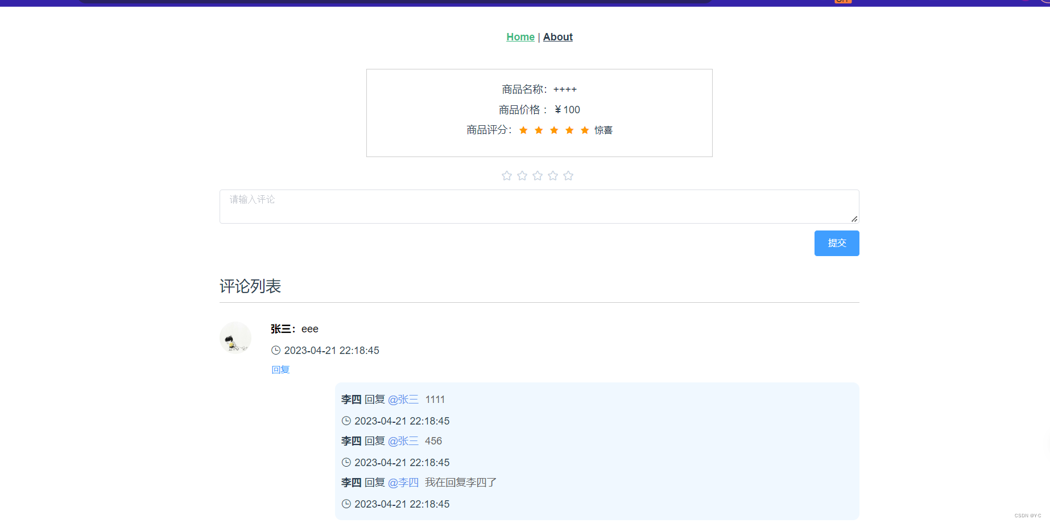
Task: Click 张三's profile avatar image
Action: tap(235, 337)
